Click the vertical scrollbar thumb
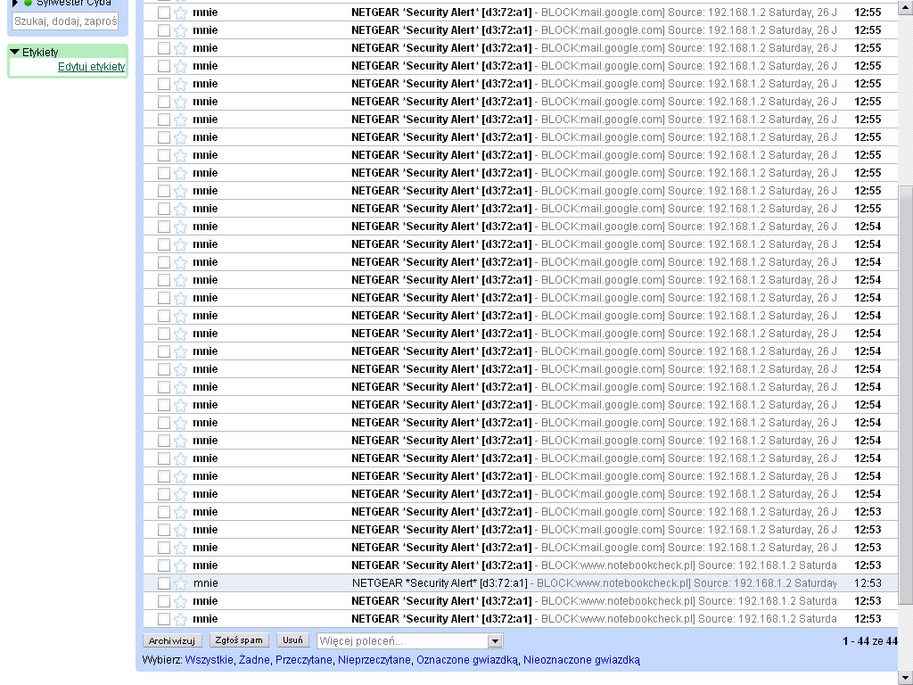 (906, 395)
